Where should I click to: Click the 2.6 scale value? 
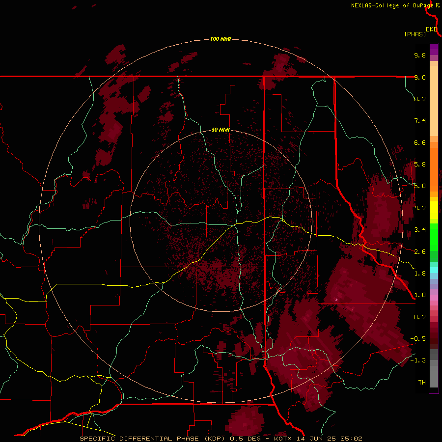click(x=420, y=252)
